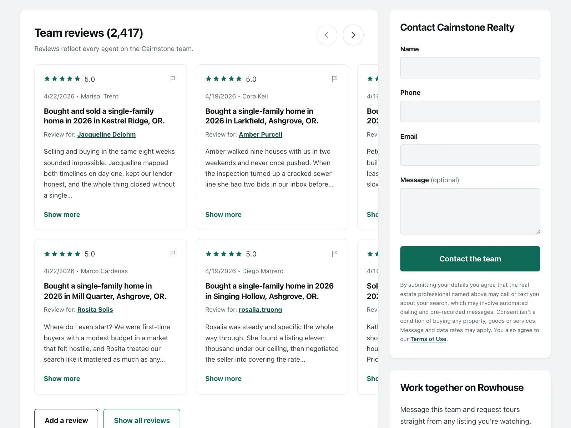
Task: Click the date 4/22/2026 by Marisol Trent
Action: tap(59, 96)
